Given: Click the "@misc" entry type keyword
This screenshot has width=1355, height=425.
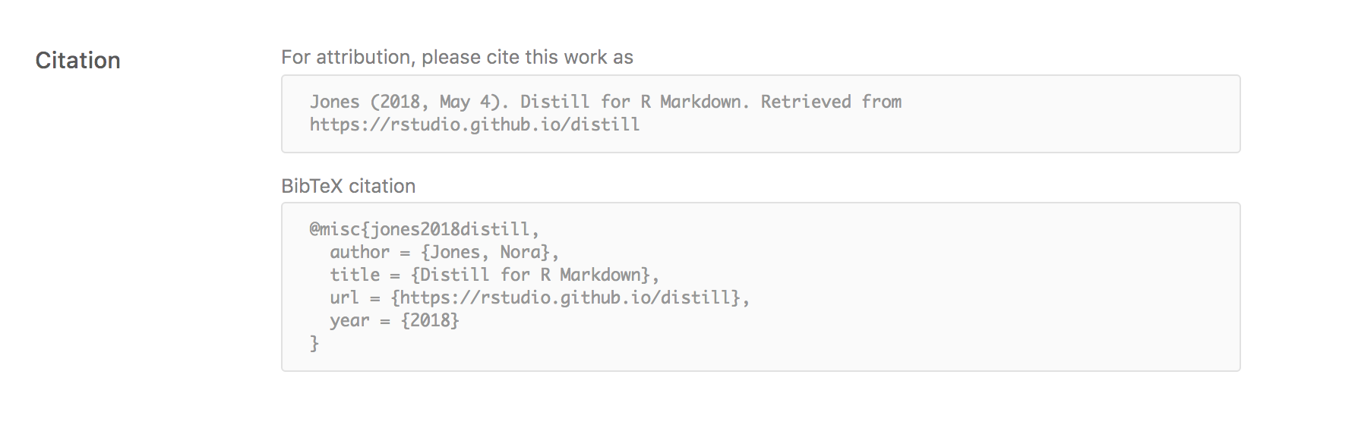Looking at the screenshot, I should (334, 229).
